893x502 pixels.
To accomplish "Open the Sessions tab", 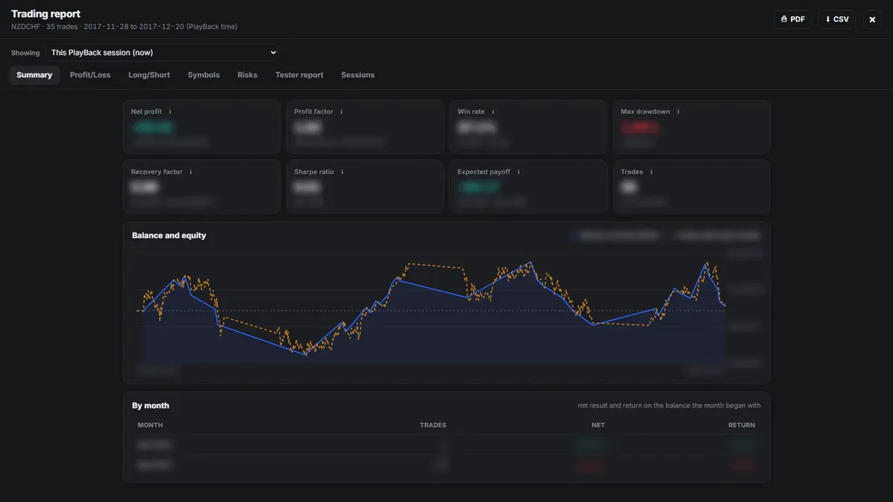I will click(x=358, y=75).
